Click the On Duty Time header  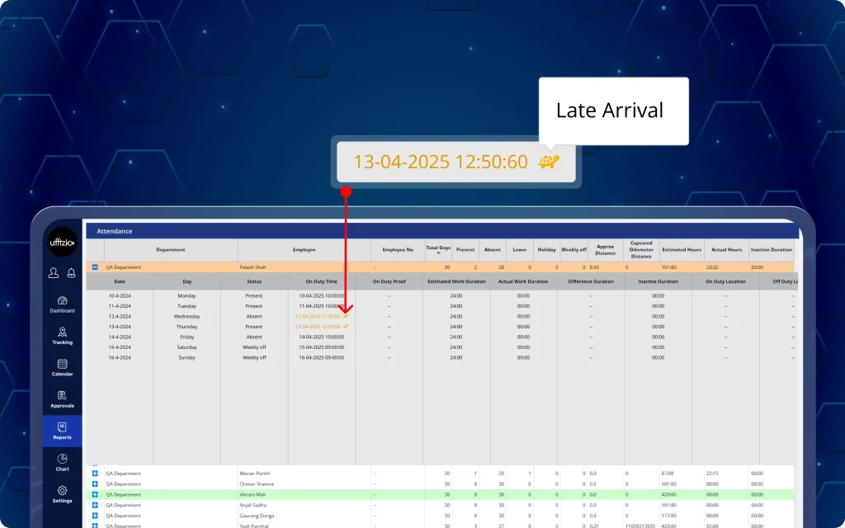[322, 282]
